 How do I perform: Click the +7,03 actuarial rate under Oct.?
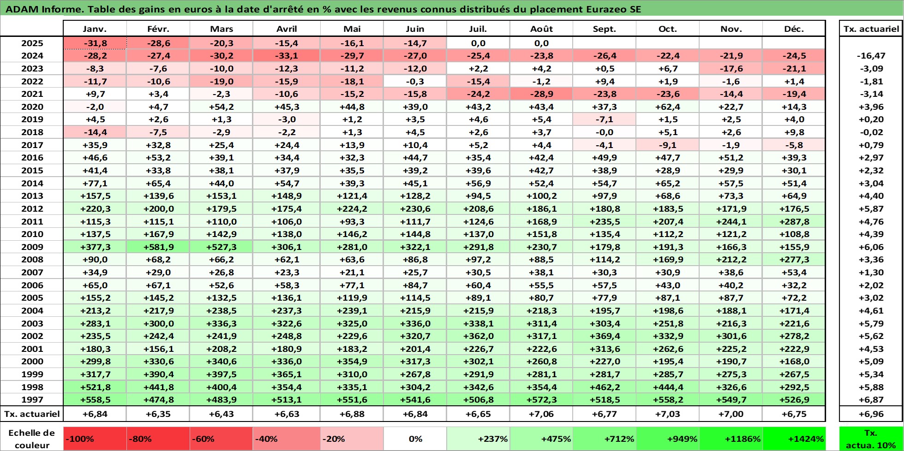[668, 414]
